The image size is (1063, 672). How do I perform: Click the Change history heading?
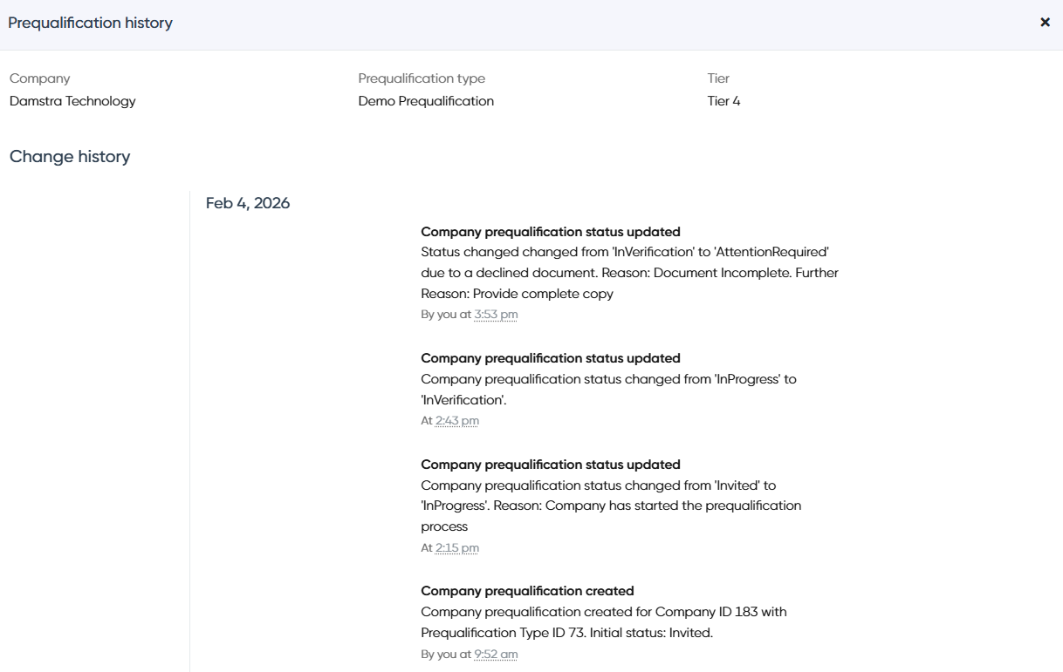(70, 157)
